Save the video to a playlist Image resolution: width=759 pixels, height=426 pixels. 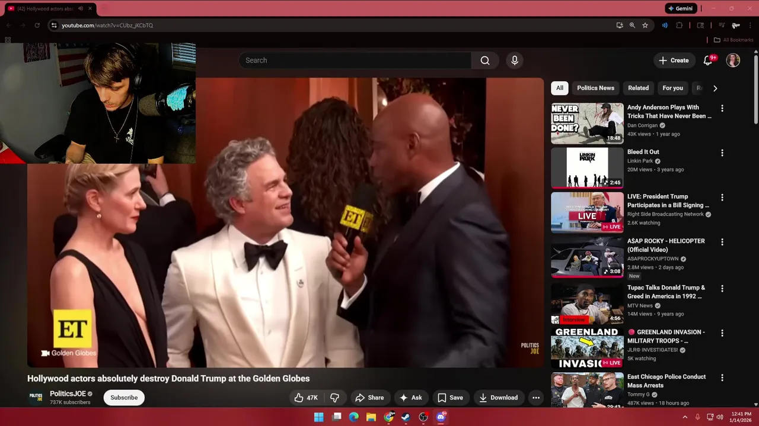tap(450, 398)
